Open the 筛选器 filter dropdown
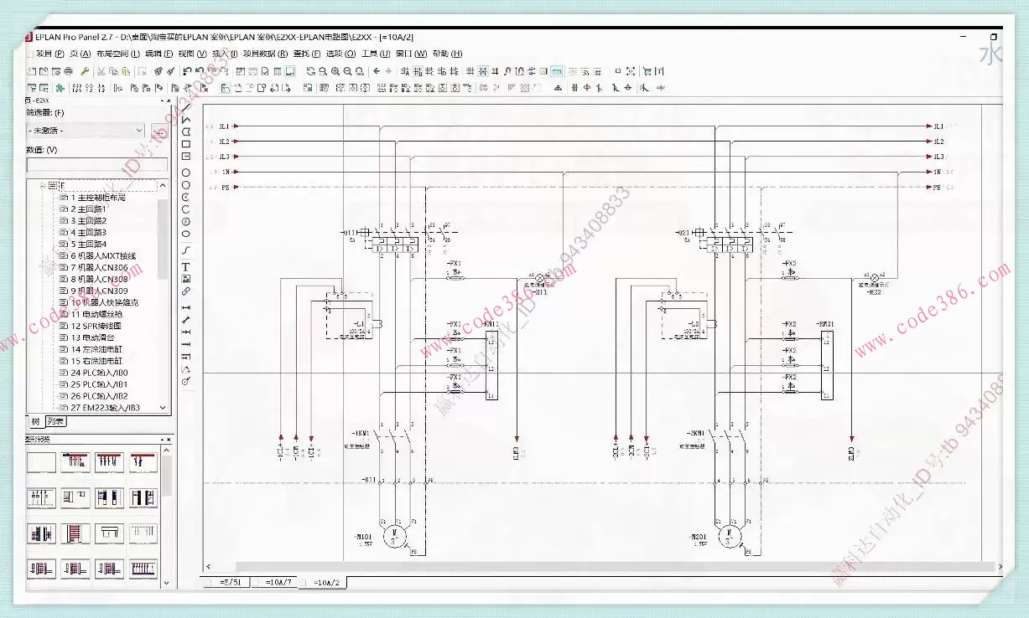Image resolution: width=1029 pixels, height=618 pixels. click(139, 131)
